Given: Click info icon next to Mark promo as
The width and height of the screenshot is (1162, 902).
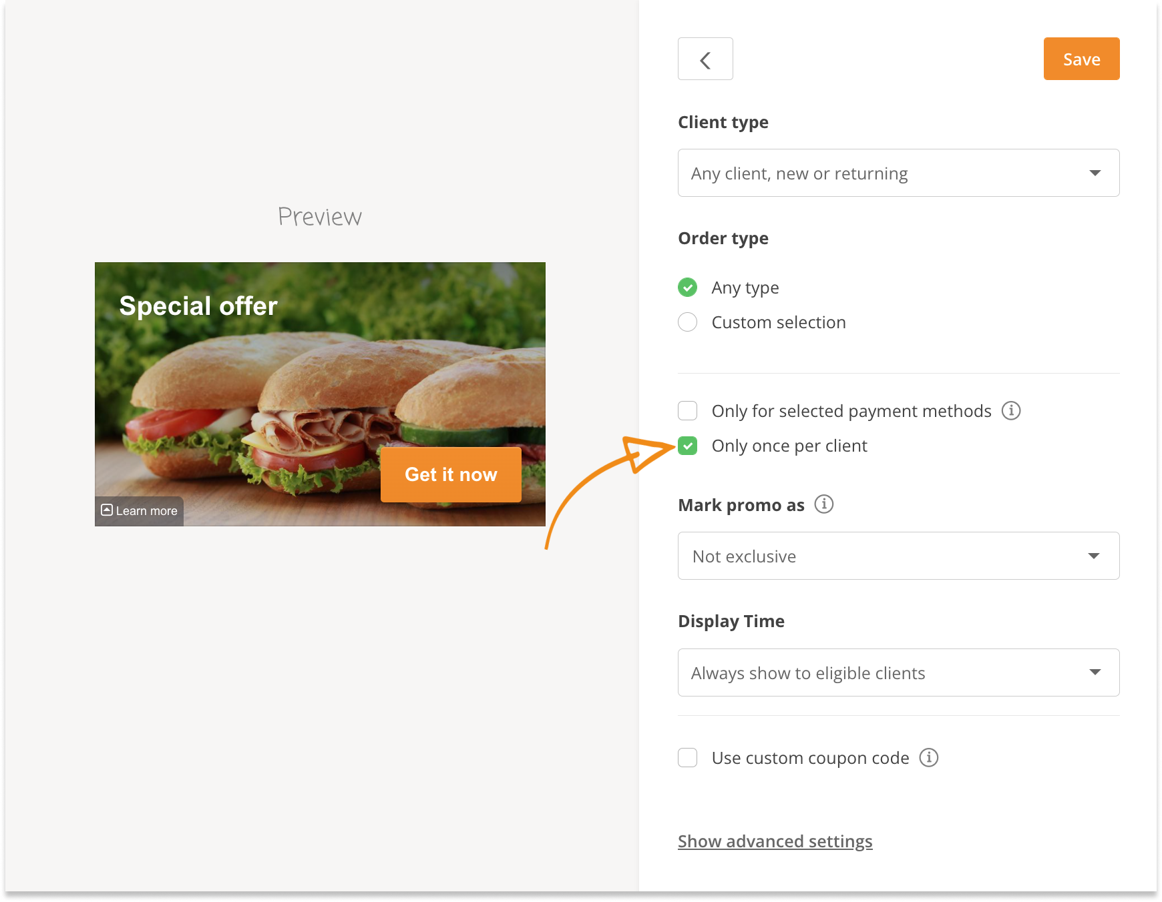Looking at the screenshot, I should point(824,504).
